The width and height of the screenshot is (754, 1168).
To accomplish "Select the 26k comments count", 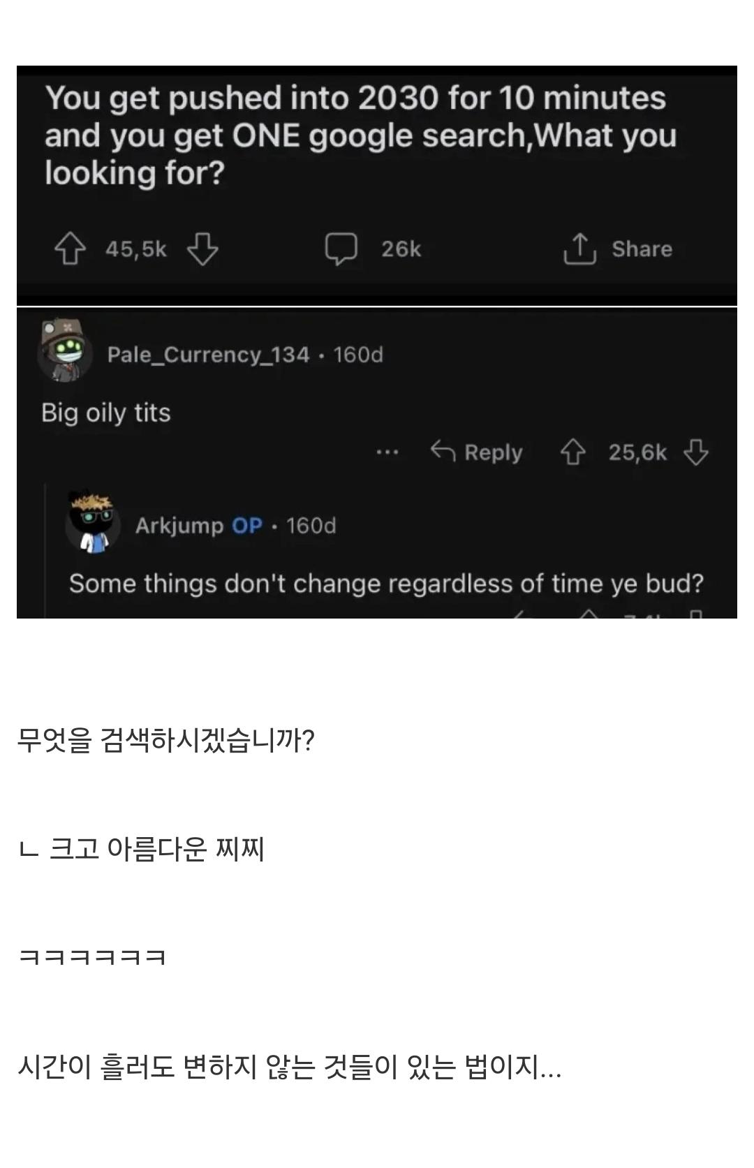I will 401,249.
